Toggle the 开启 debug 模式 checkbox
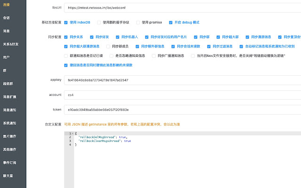This screenshot has height=188, width=301. click(171, 23)
